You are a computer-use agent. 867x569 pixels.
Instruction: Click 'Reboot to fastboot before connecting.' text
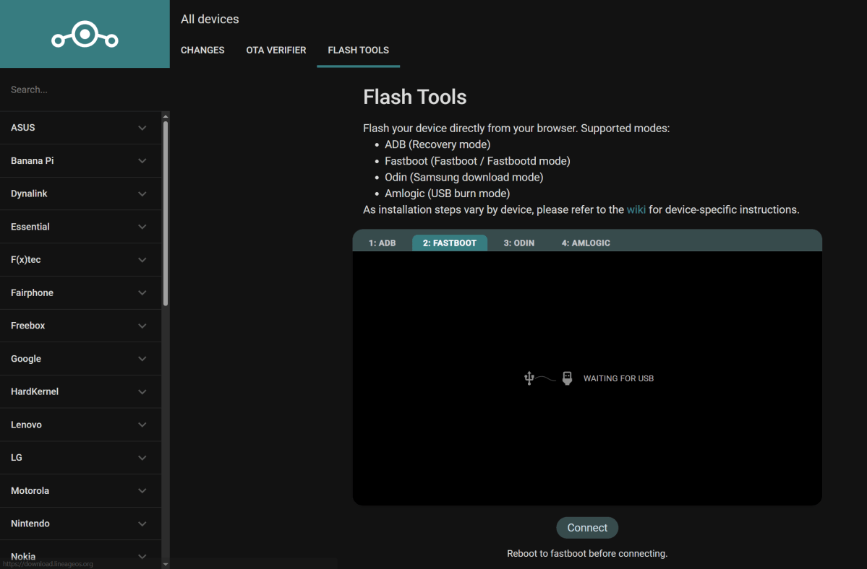click(587, 554)
